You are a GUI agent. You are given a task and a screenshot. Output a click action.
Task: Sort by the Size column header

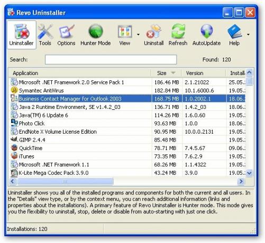166,73
